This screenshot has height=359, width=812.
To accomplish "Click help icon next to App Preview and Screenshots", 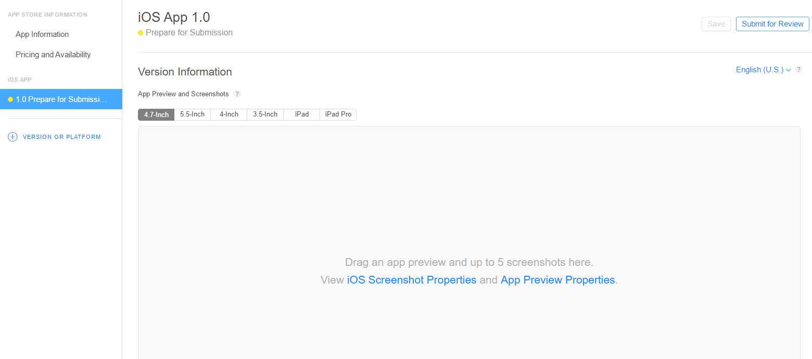I will pyautogui.click(x=237, y=94).
